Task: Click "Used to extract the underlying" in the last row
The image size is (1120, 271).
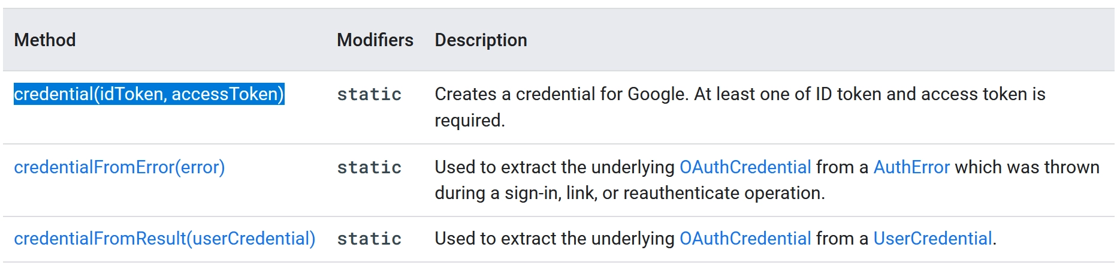Action: point(555,239)
